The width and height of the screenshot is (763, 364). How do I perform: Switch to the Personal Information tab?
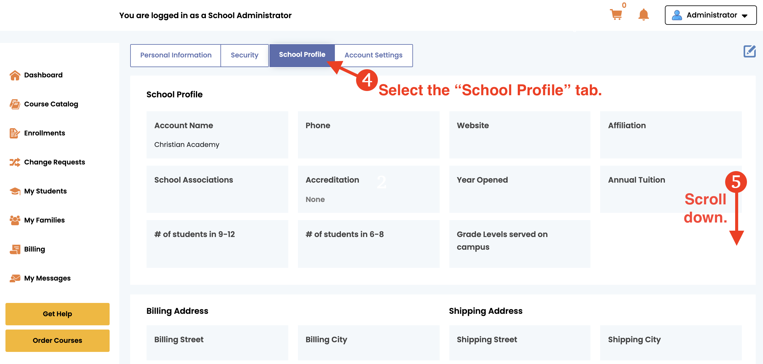[x=176, y=55]
